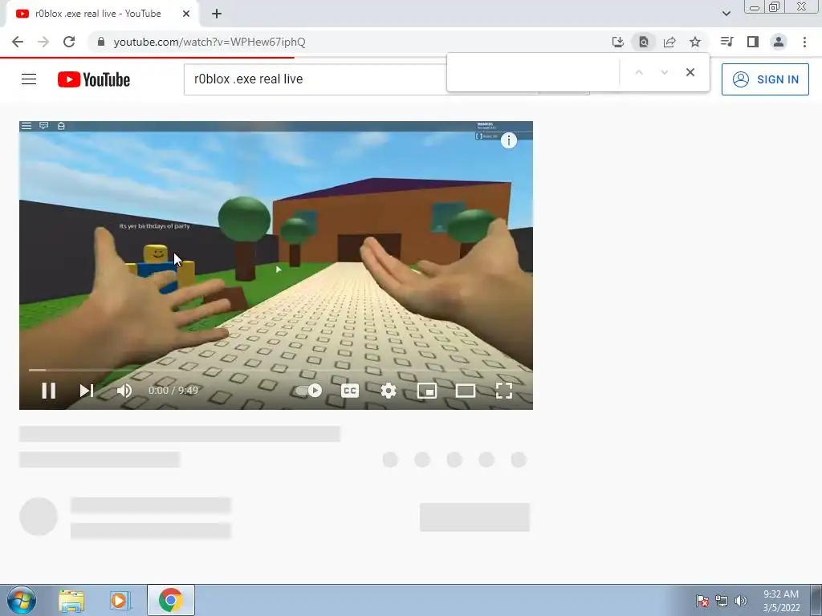Image resolution: width=822 pixels, height=616 pixels.
Task: Click the video time display 0:00 / 9:49
Action: 173,391
